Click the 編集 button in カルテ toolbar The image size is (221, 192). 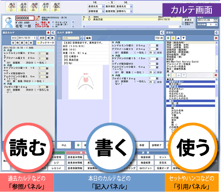[x=88, y=38]
